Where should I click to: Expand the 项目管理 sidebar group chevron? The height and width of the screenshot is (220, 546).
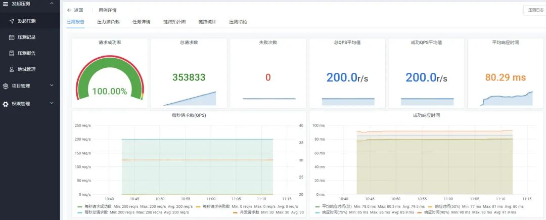[52, 85]
